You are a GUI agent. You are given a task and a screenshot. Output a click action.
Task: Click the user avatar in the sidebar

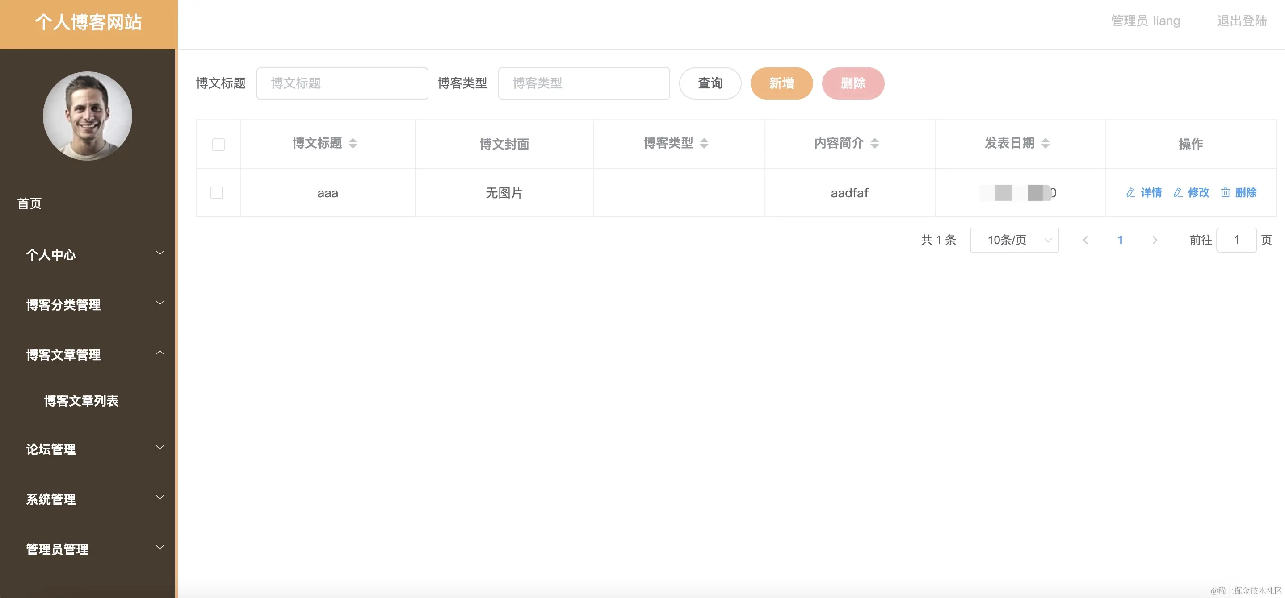tap(87, 116)
